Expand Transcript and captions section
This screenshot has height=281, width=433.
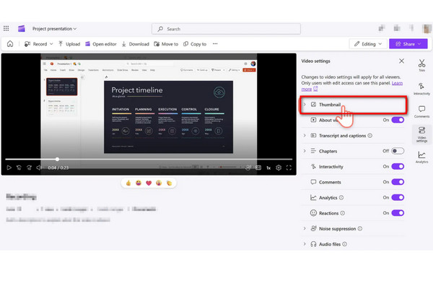305,135
